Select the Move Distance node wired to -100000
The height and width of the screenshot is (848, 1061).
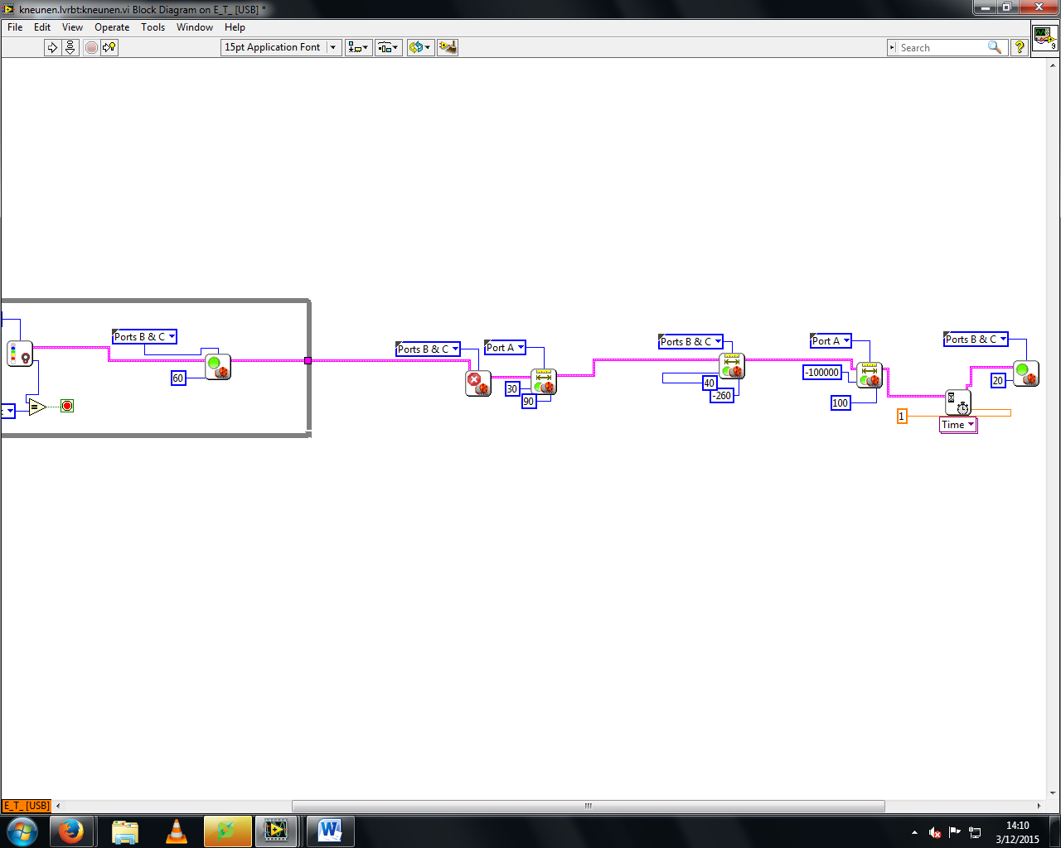point(870,375)
